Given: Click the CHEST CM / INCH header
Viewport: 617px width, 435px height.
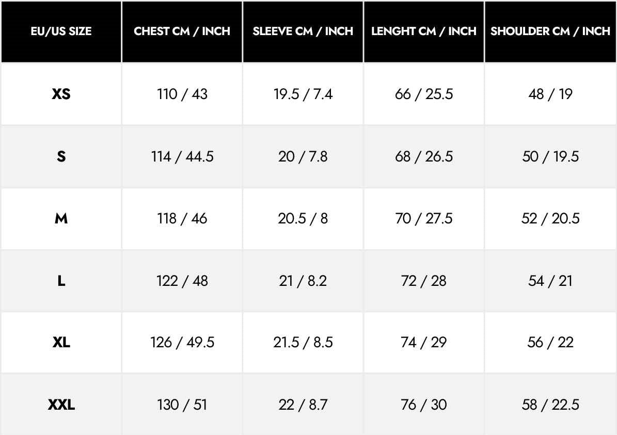Looking at the screenshot, I should coord(182,31).
